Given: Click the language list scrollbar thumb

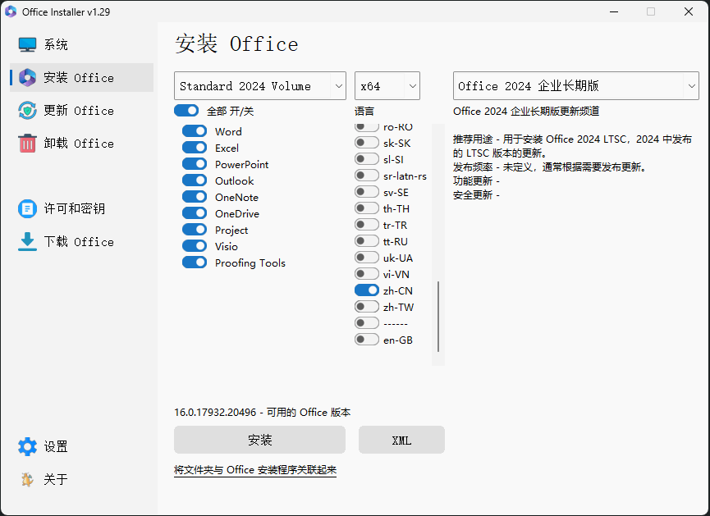Looking at the screenshot, I should point(438,317).
